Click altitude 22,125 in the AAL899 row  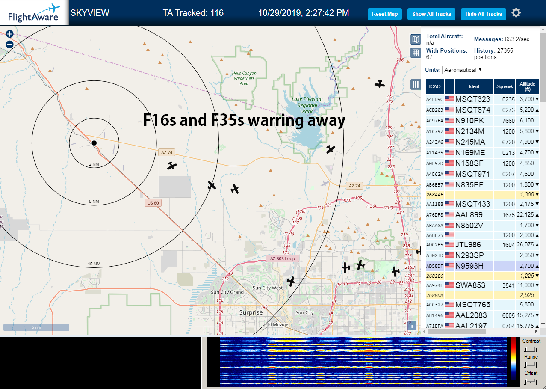(525, 215)
